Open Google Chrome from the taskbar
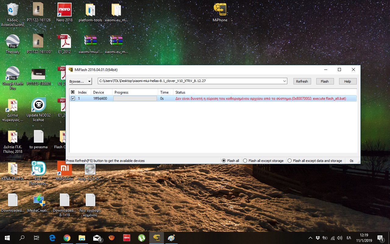Screen dimensions: 390x244 point(67,238)
